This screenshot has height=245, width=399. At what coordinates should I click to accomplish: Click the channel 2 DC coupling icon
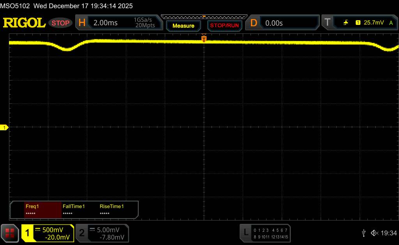coord(92,230)
